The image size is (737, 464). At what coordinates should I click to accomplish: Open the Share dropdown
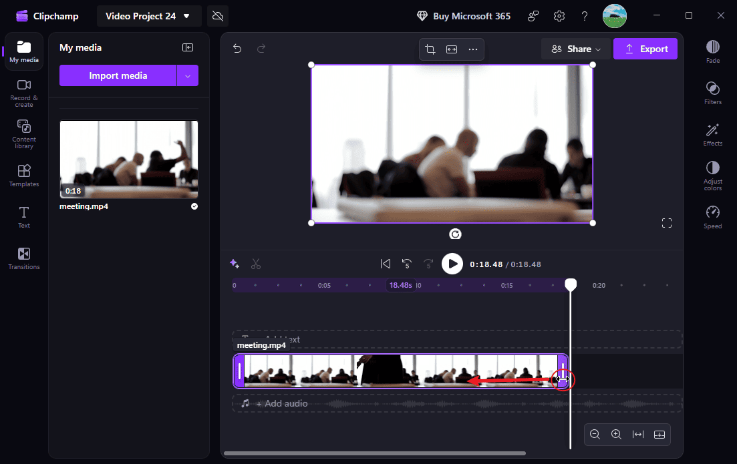(576, 49)
